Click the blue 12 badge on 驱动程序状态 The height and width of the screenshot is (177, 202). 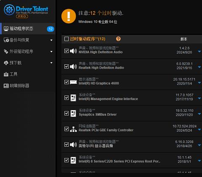[50, 29]
